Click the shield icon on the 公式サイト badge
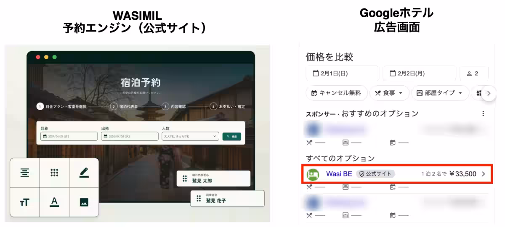Image resolution: width=505 pixels, height=227 pixels. coord(361,174)
